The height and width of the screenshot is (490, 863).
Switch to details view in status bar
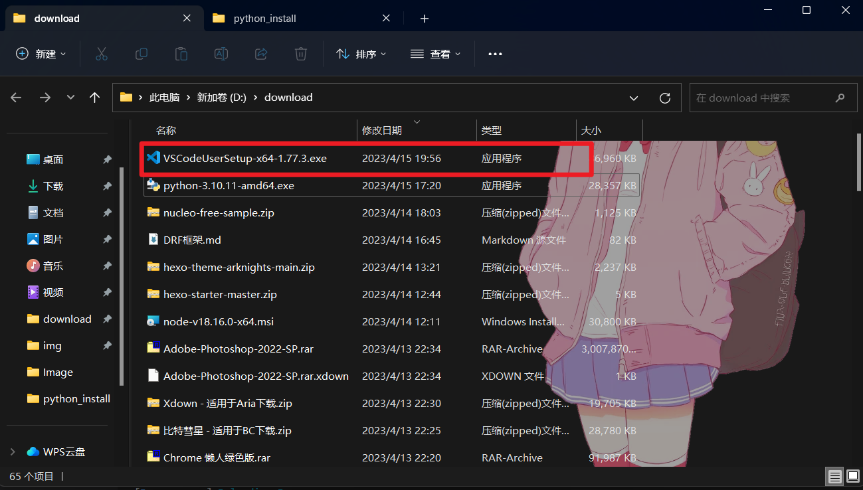[x=834, y=476]
